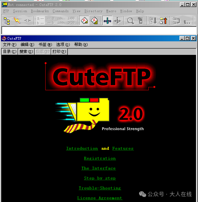Viewport: 198px width, 202px height.
Task: Click the 后退(B) back button
Action: click(x=43, y=52)
